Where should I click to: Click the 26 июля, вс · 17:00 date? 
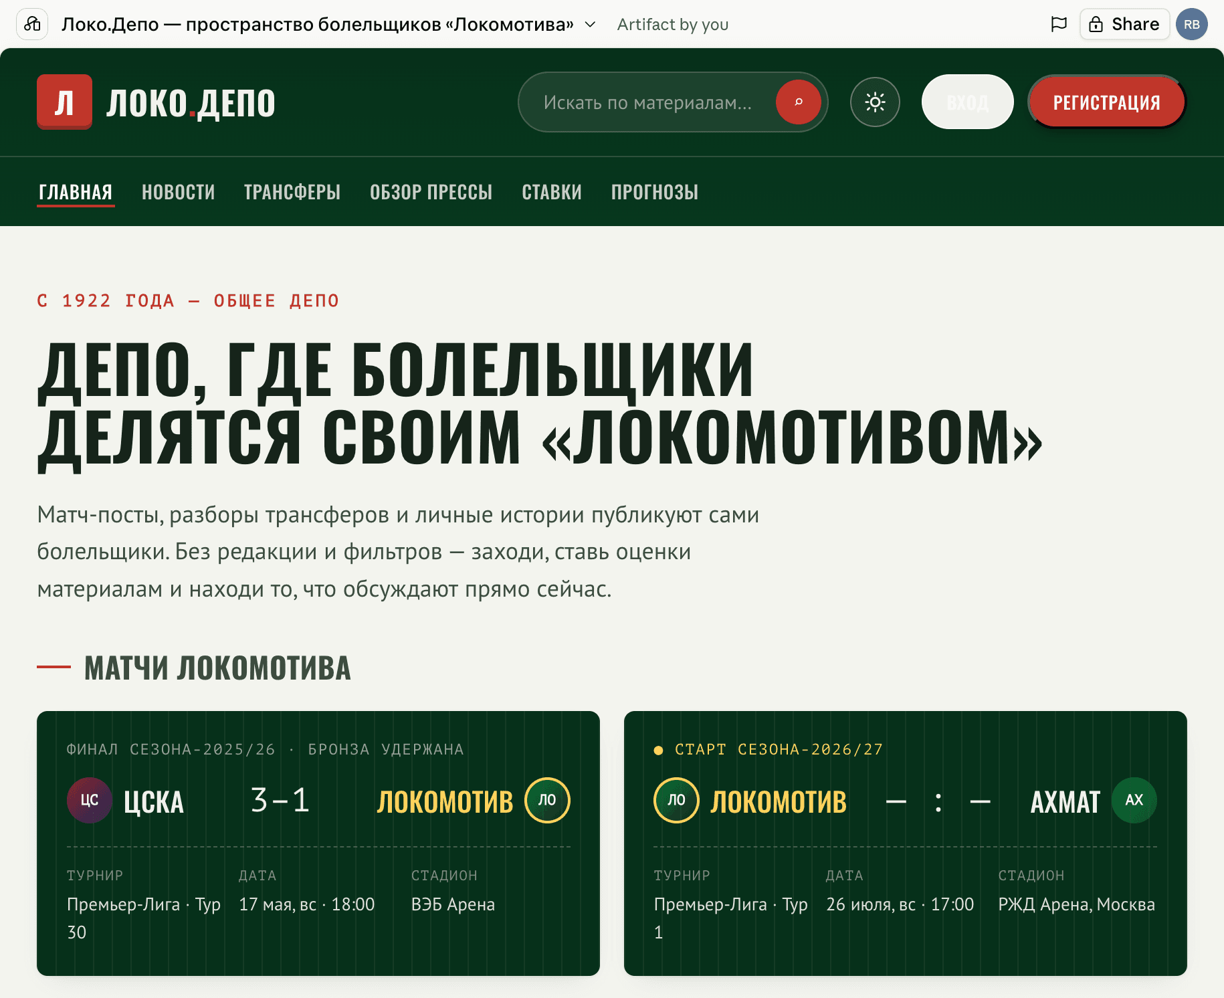click(900, 904)
